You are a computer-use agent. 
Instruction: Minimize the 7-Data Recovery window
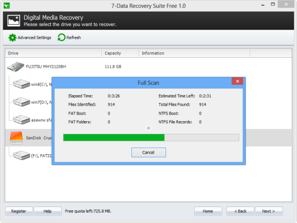tap(263, 5)
